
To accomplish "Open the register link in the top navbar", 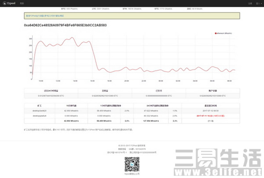I will 250,4.
